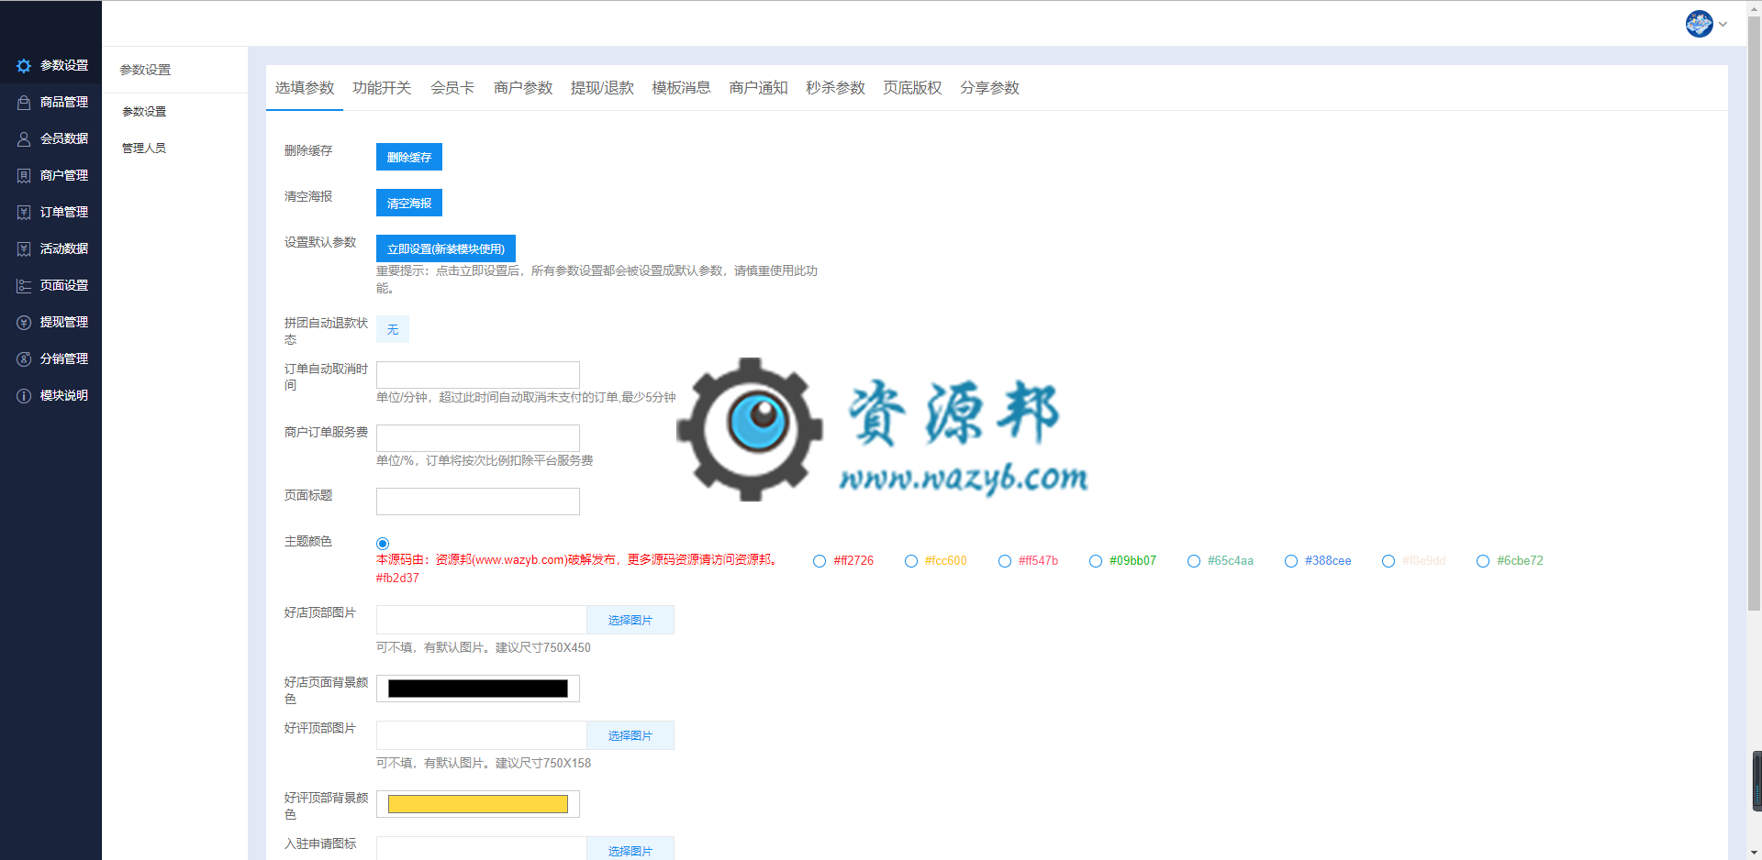The width and height of the screenshot is (1762, 860).
Task: Click the 商户管理 sidebar icon
Action: coord(24,176)
